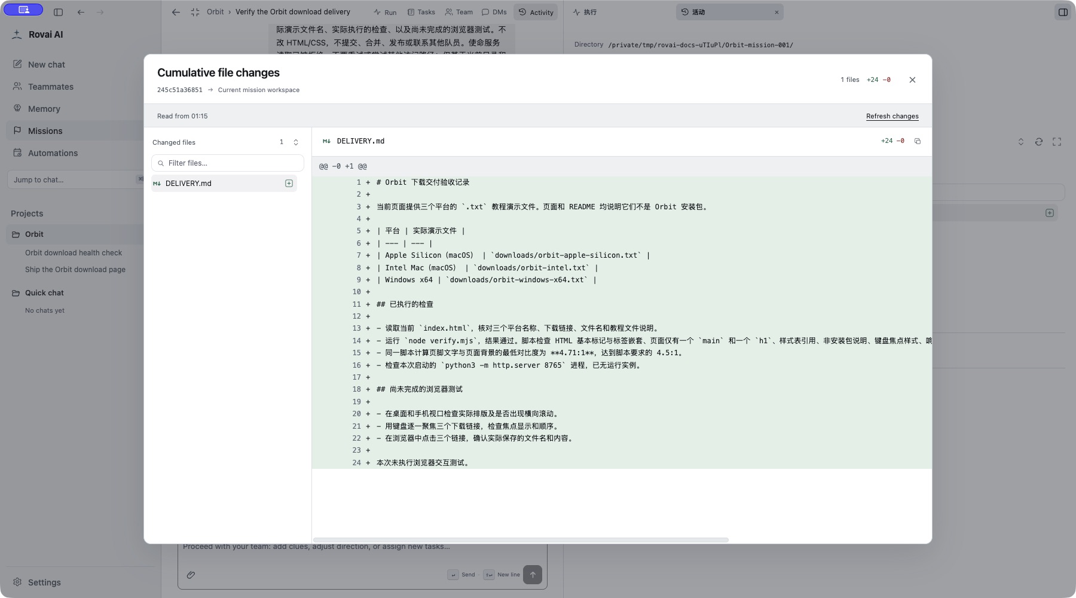Toggle the sidebar panel icon

coord(58,12)
